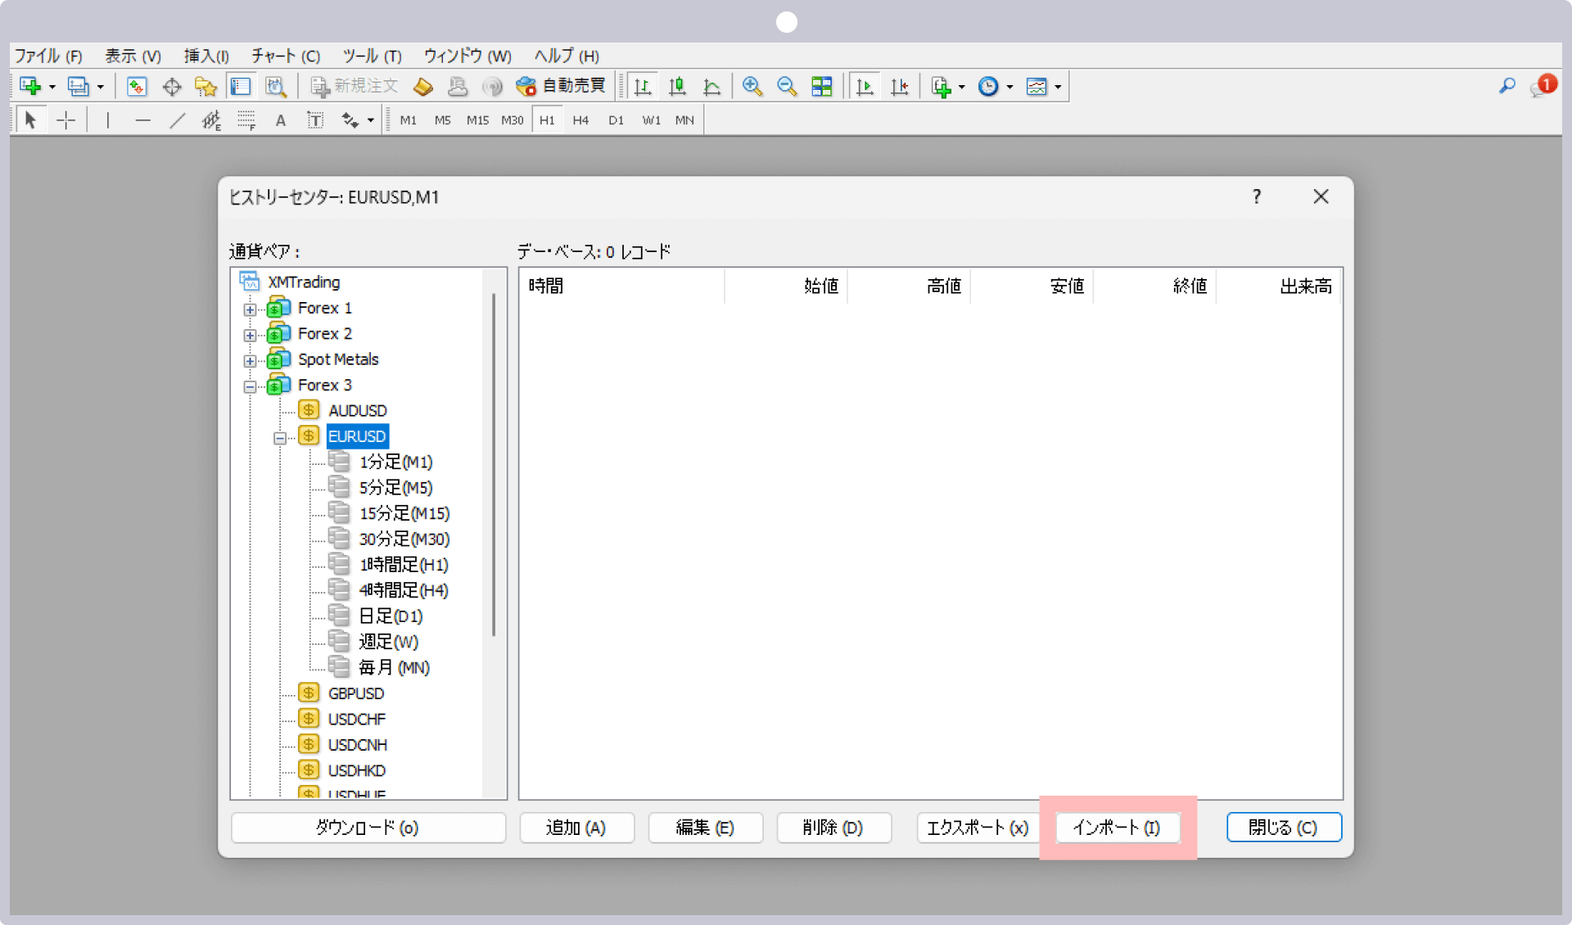Switch to H1 timeframe

tap(547, 120)
